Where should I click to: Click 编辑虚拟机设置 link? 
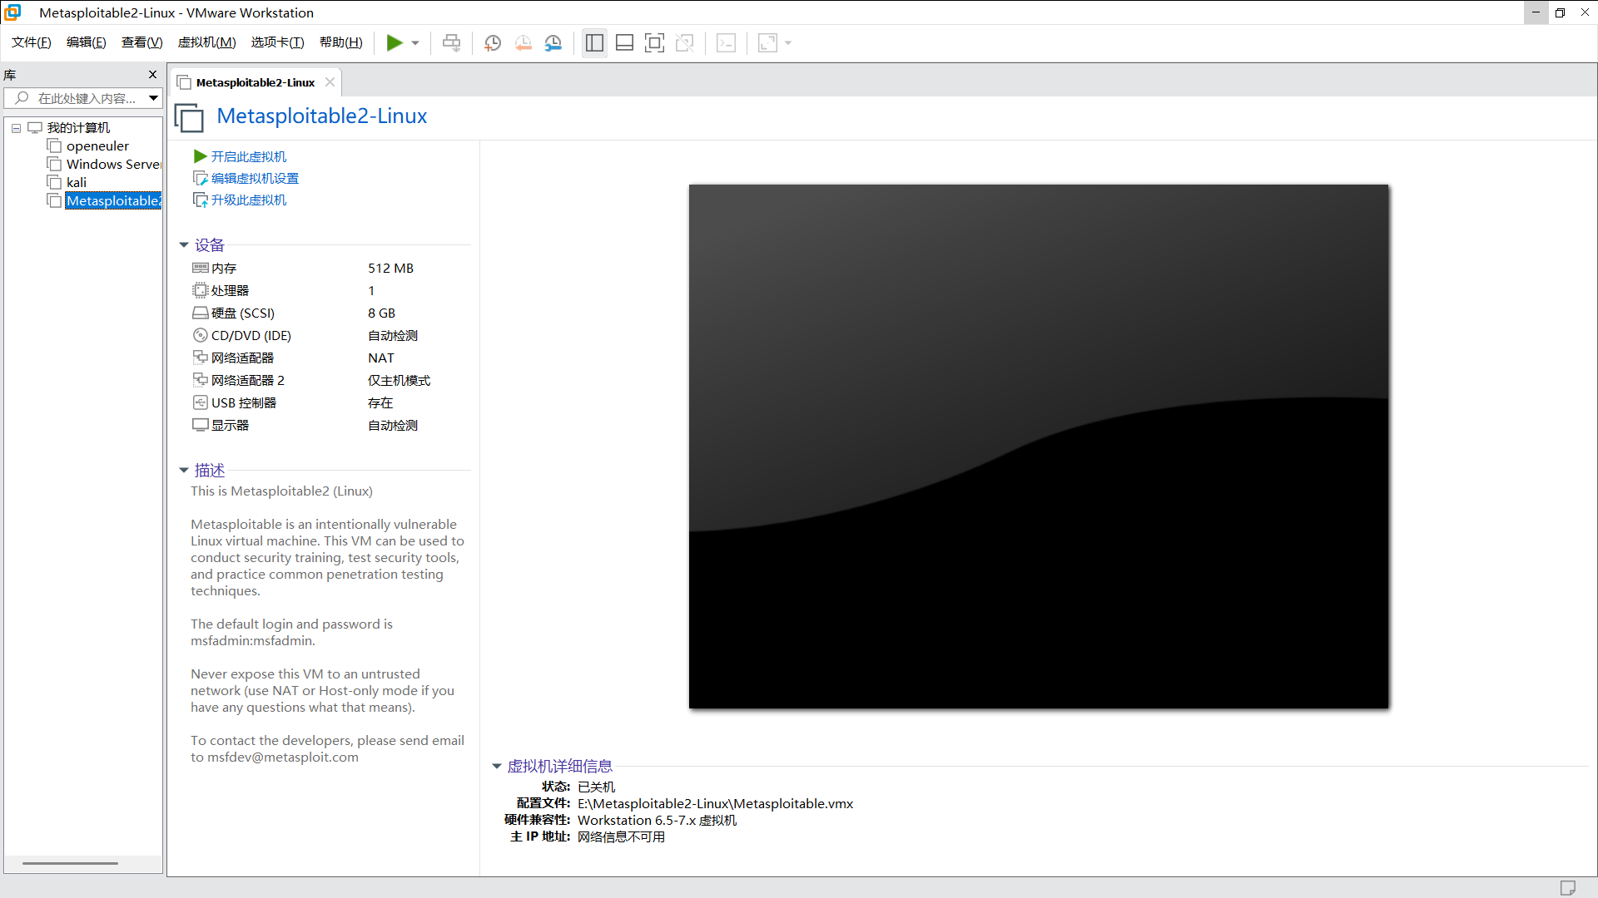click(255, 178)
